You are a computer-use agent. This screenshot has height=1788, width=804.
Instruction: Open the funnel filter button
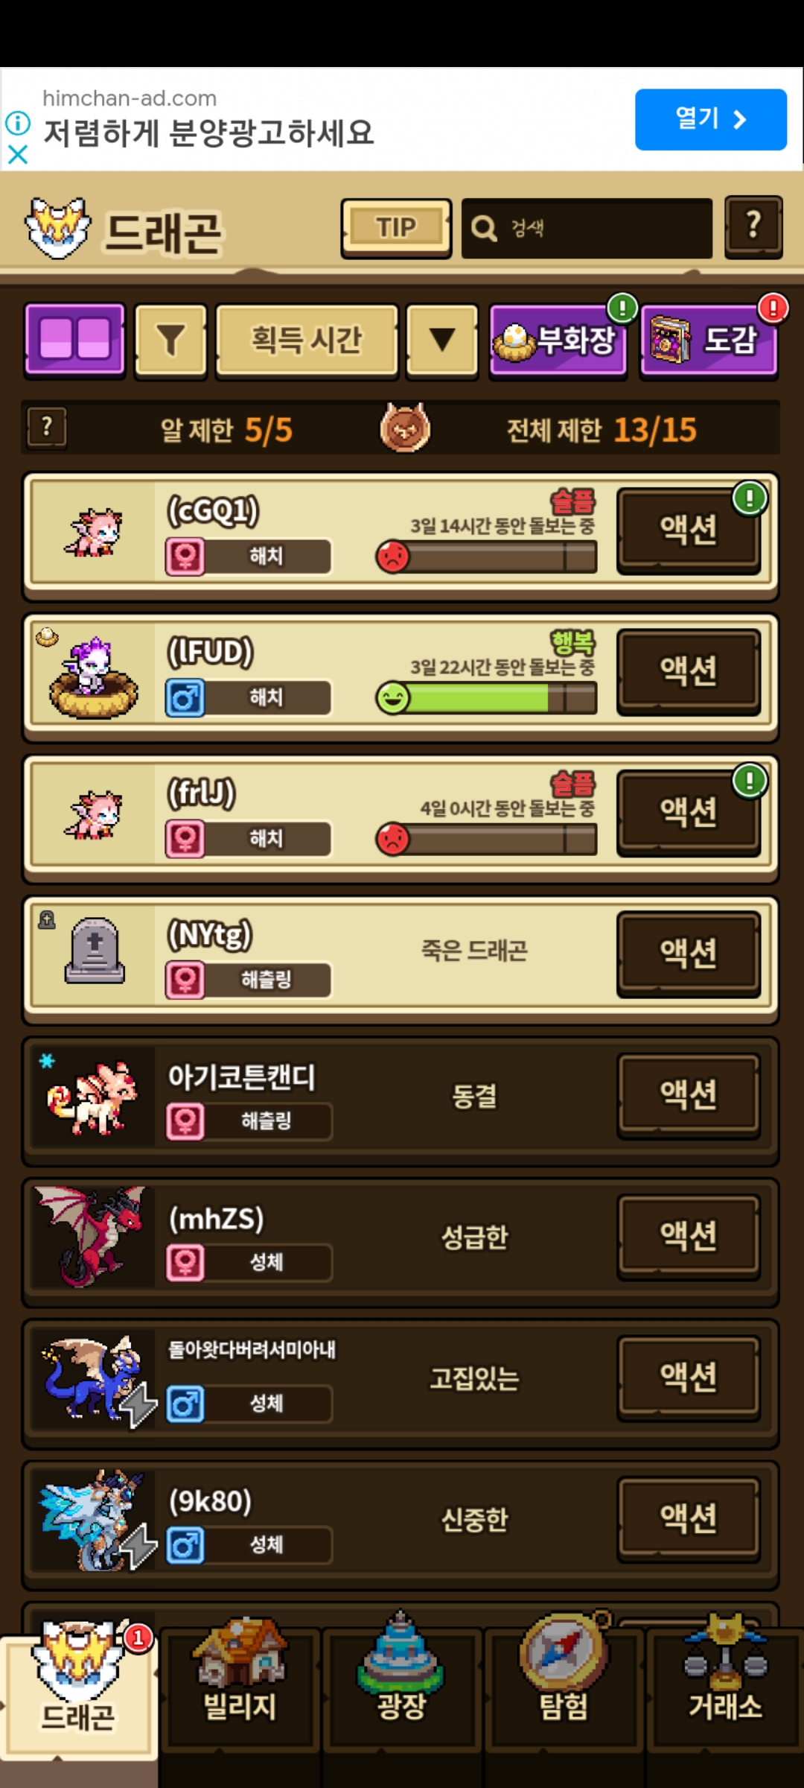point(171,340)
